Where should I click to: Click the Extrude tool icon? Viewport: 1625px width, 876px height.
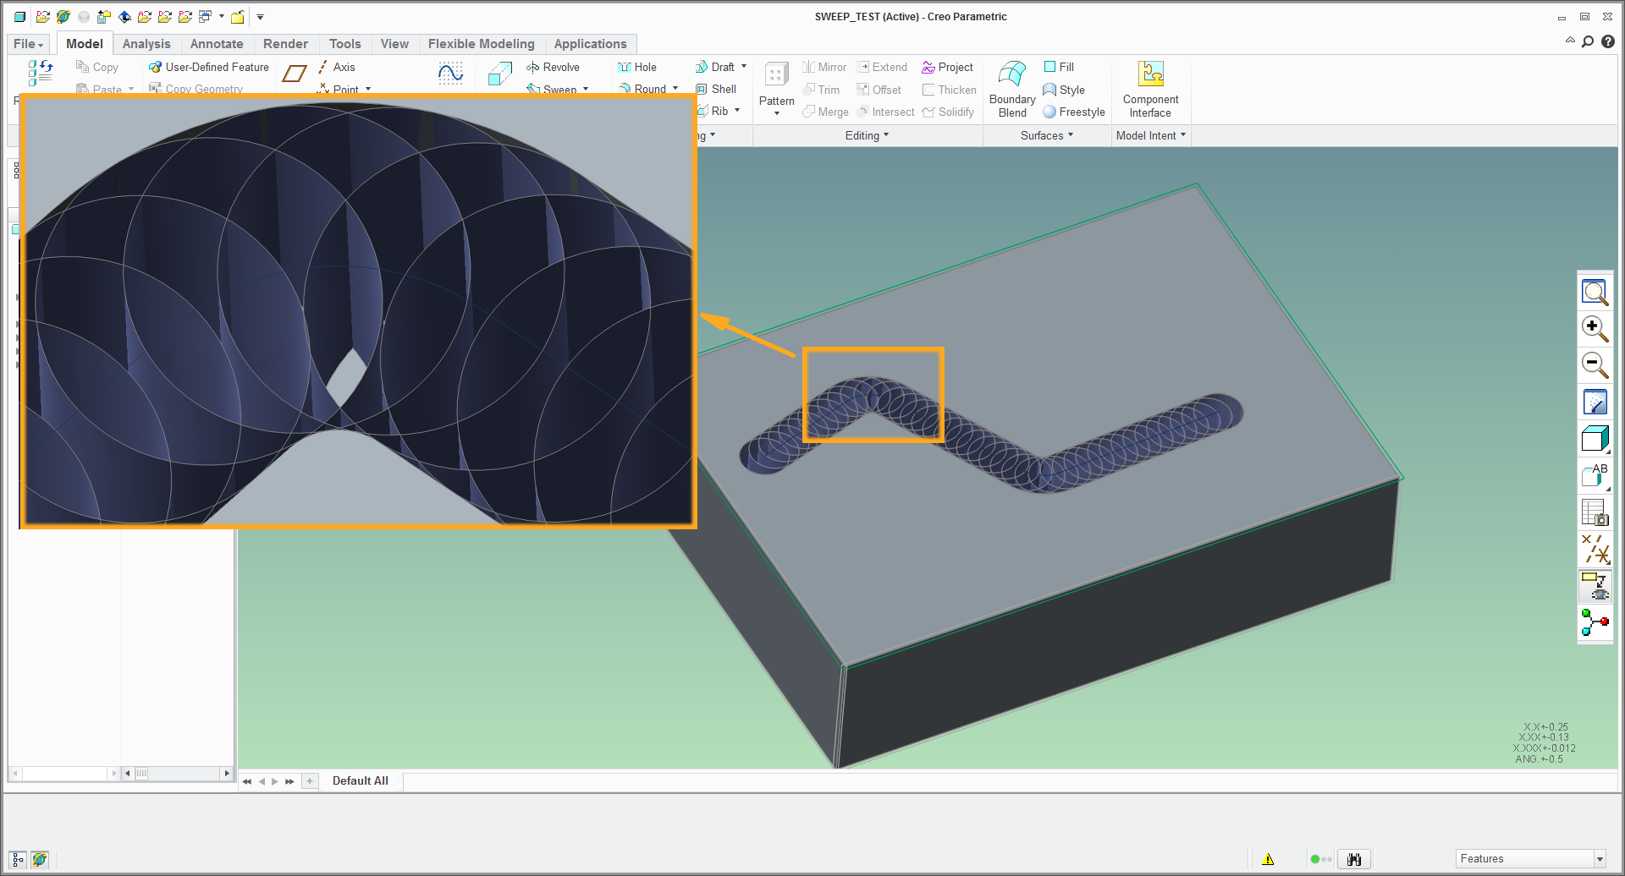tap(499, 74)
